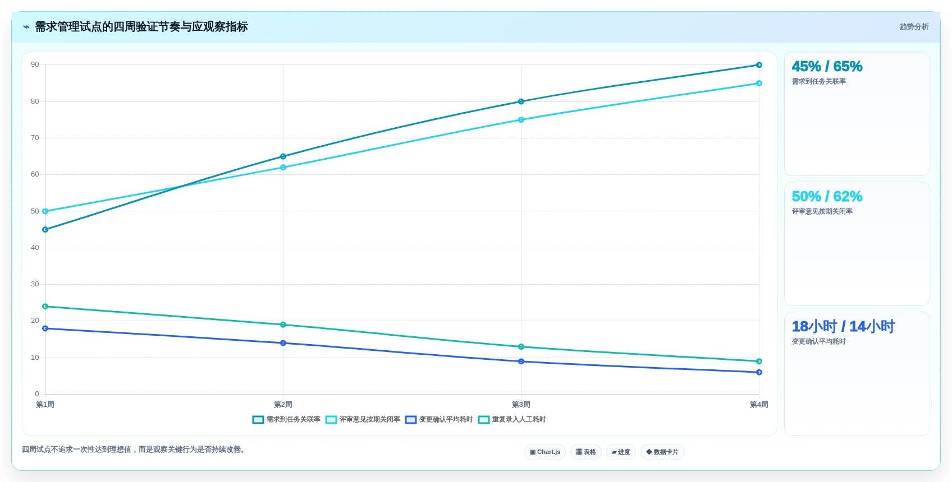Hide the 需求到任务关联率 series via its legend label

tap(293, 420)
